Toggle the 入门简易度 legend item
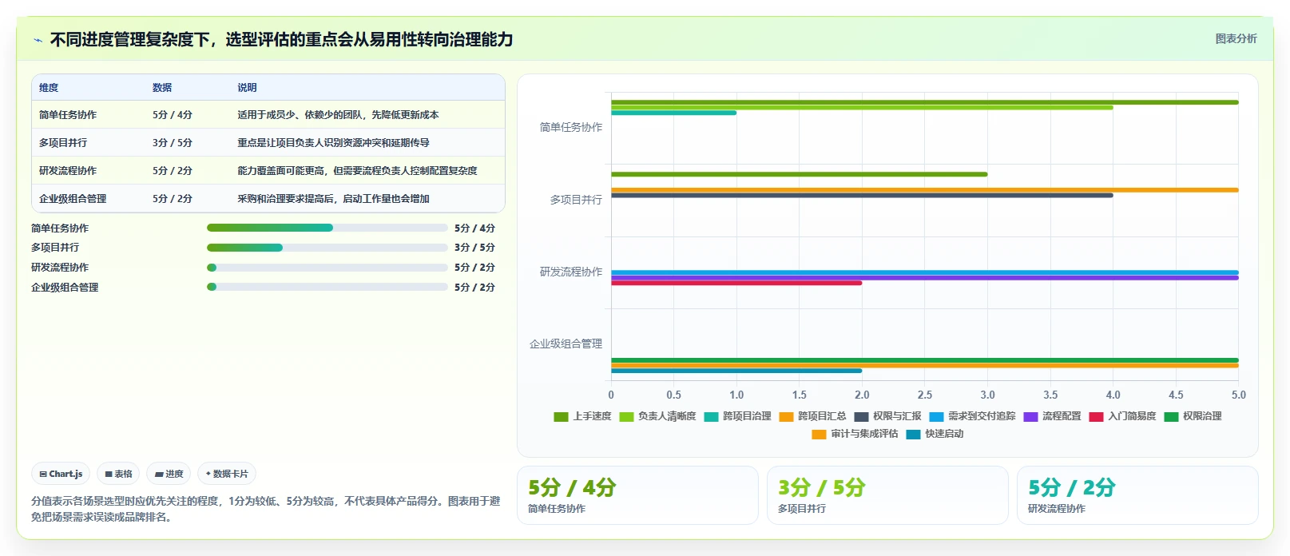 tap(1122, 416)
